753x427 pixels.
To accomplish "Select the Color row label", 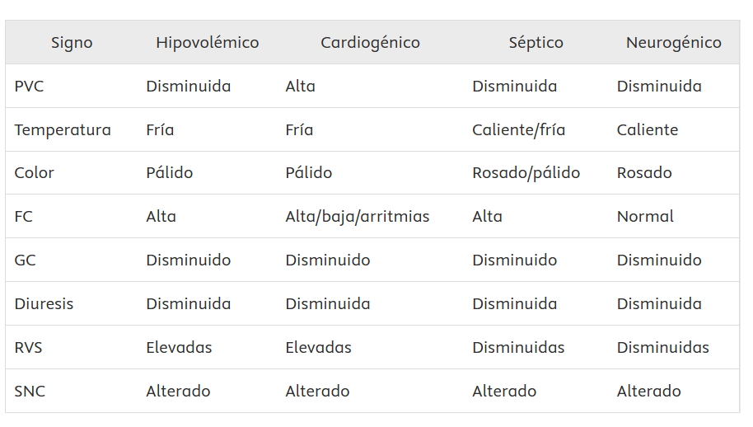I will click(34, 173).
